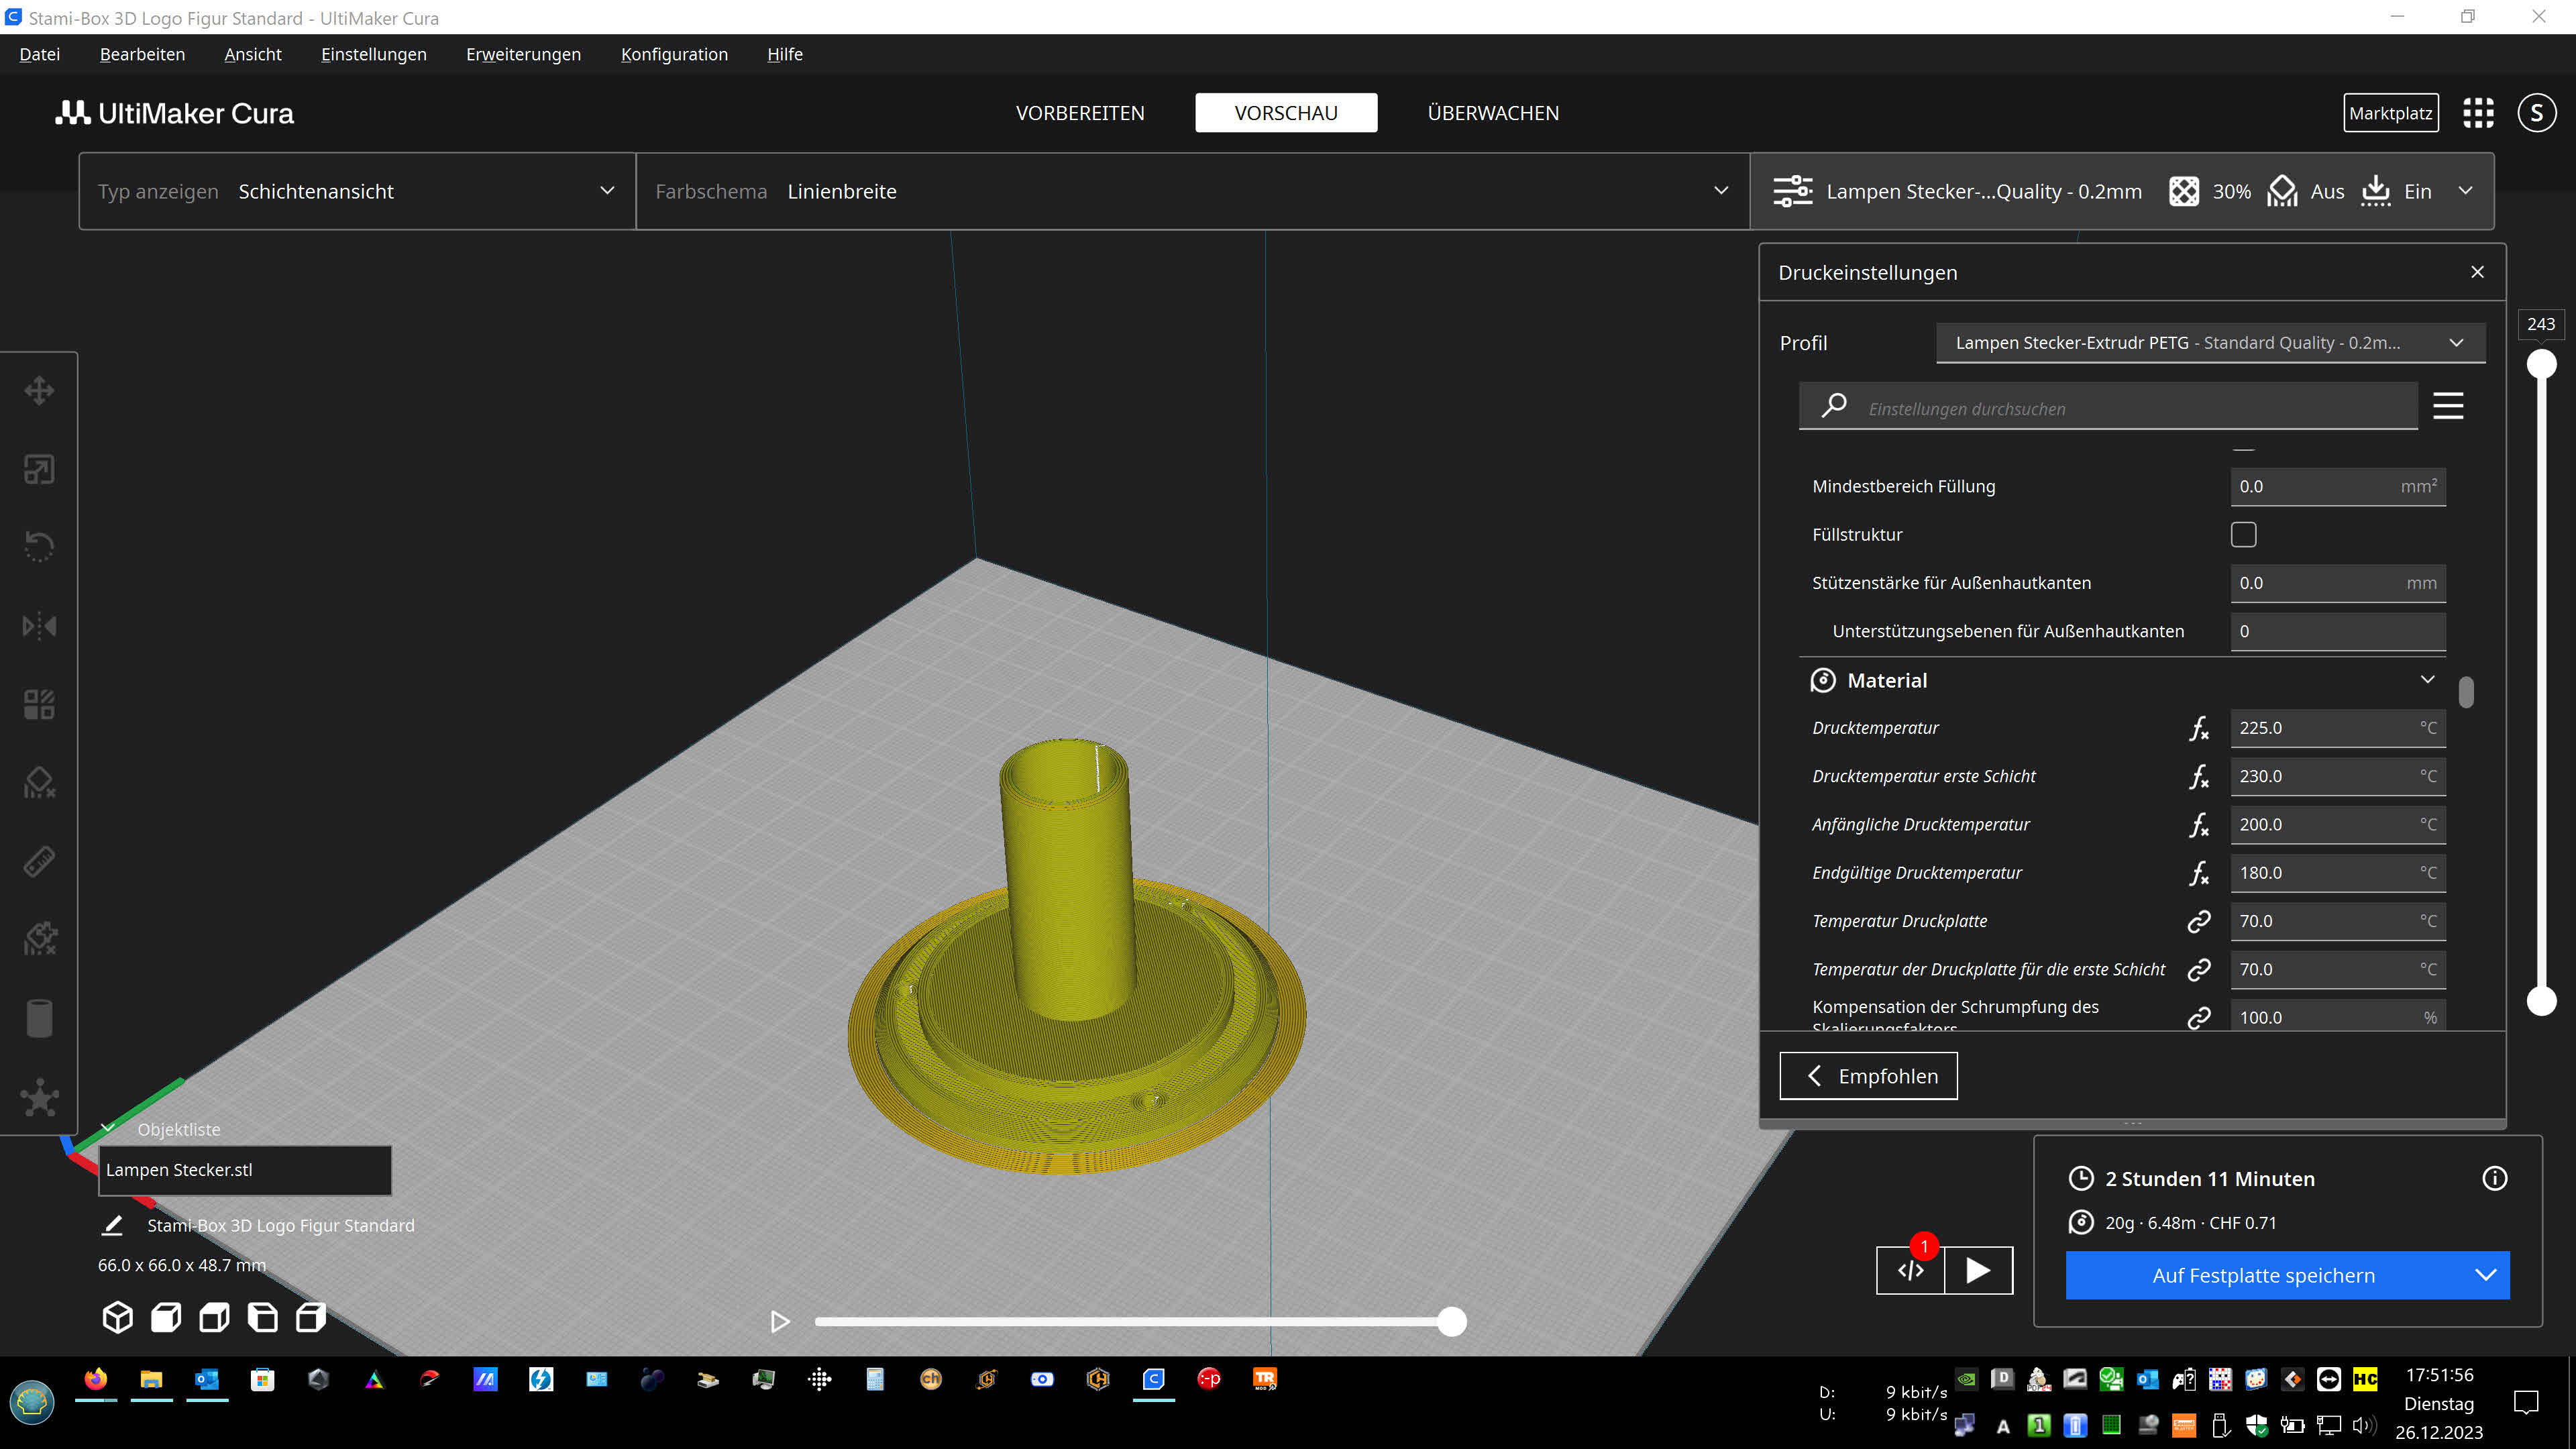Collapse the Objektliste panel
Image resolution: width=2576 pixels, height=1449 pixels.
pyautogui.click(x=108, y=1129)
